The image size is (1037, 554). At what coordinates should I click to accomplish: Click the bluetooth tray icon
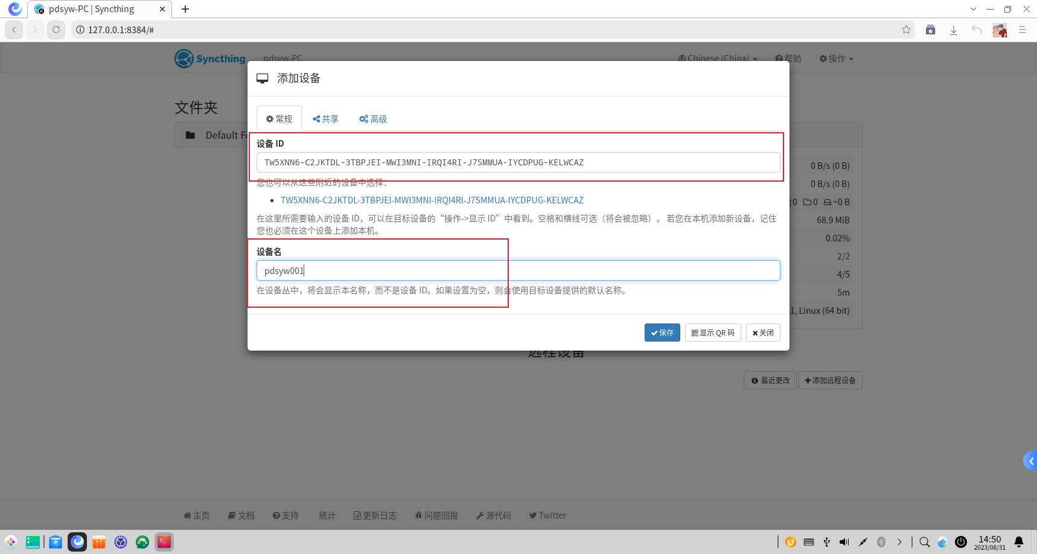[x=881, y=542]
